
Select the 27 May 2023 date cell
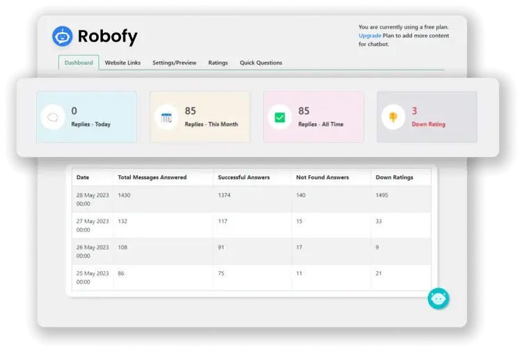(x=93, y=225)
